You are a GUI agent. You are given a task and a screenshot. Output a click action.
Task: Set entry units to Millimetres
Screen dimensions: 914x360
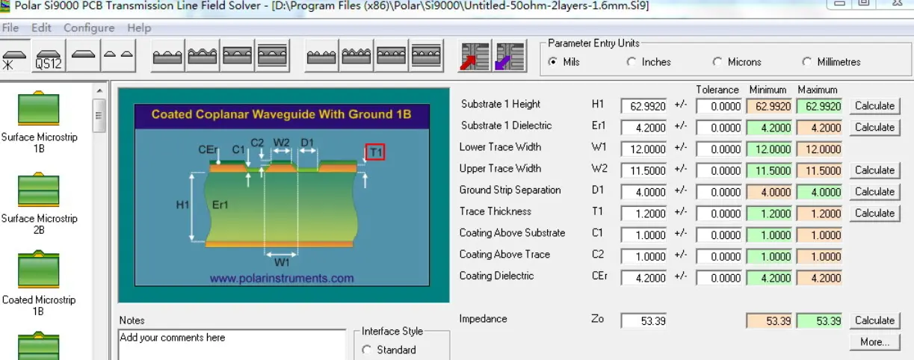807,62
